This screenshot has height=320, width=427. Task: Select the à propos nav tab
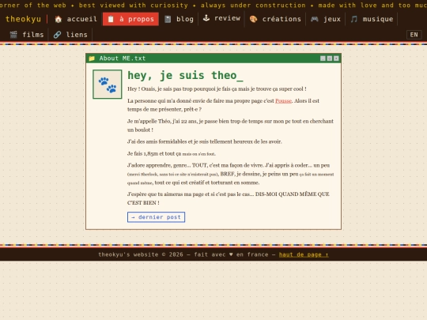(130, 19)
